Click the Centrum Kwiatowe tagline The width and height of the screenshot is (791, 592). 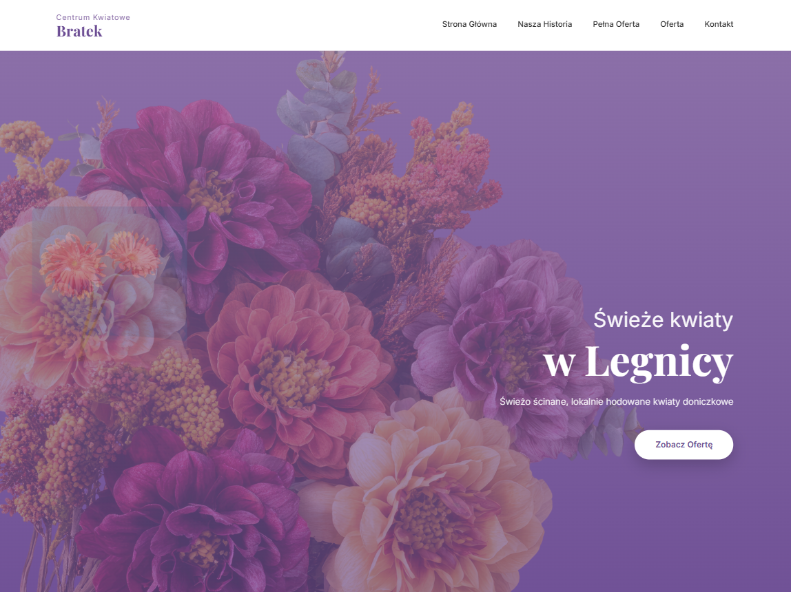[x=93, y=17]
